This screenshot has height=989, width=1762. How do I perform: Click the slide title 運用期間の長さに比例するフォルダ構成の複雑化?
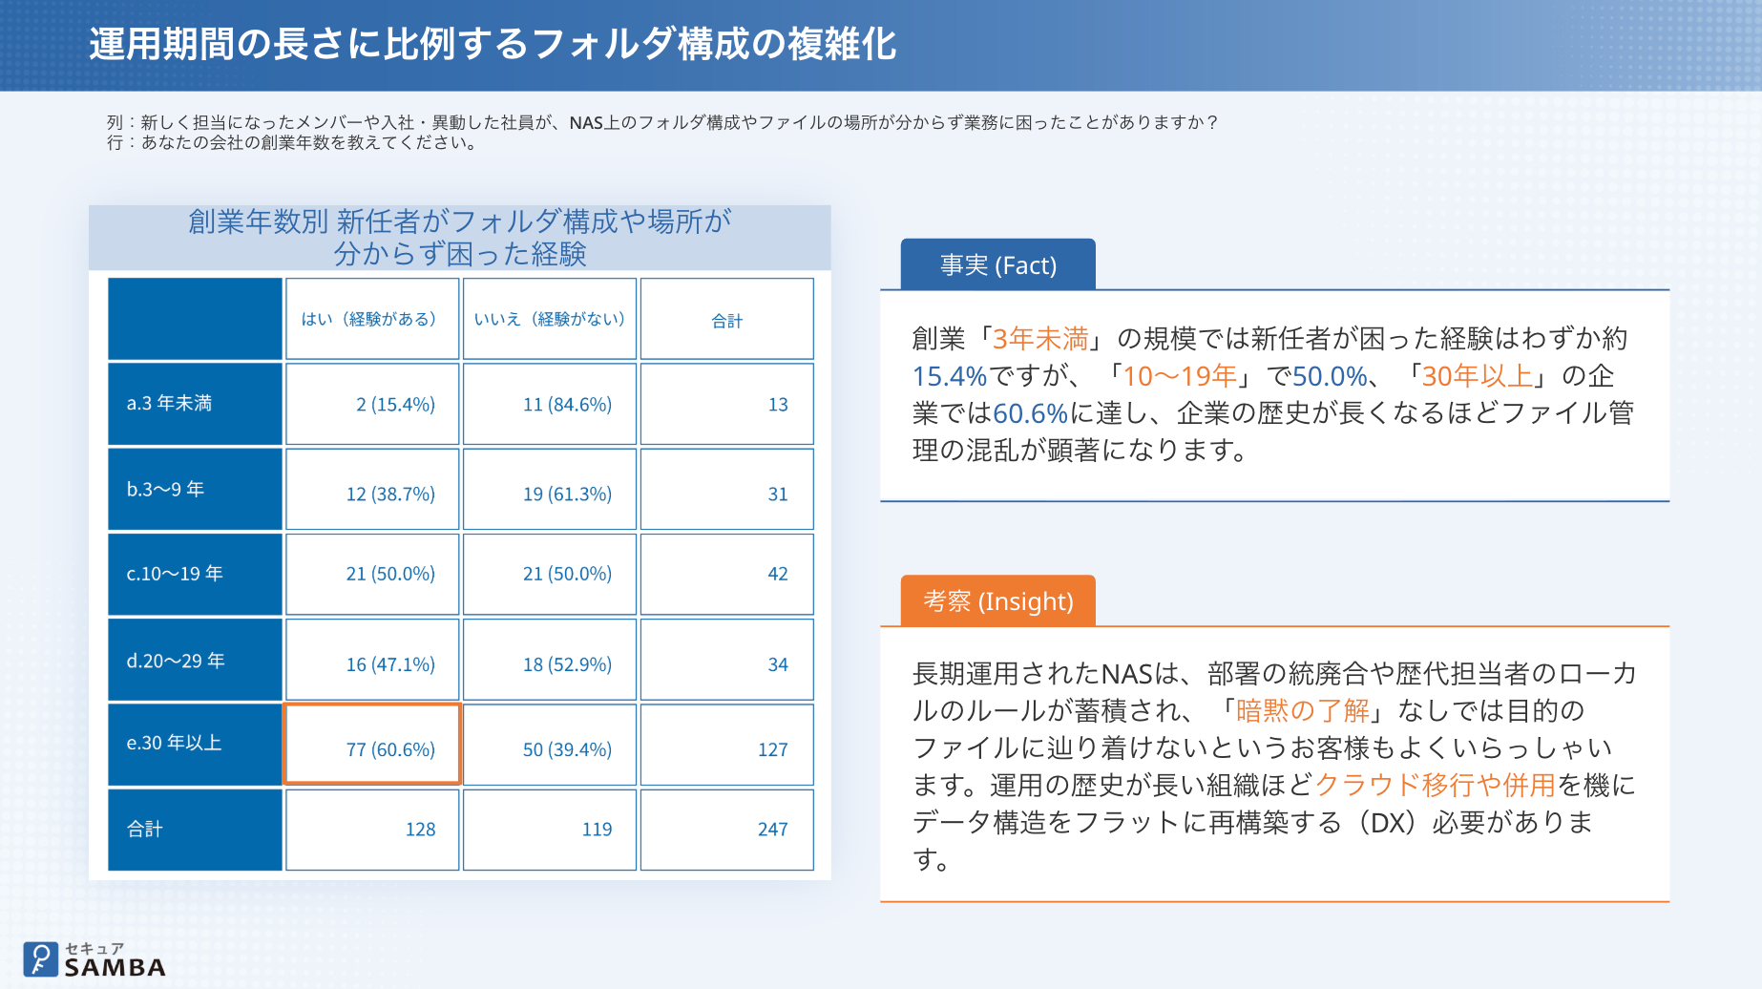coord(493,44)
